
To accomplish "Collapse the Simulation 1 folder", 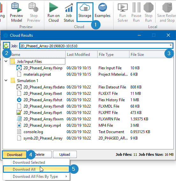I will 6,80.
